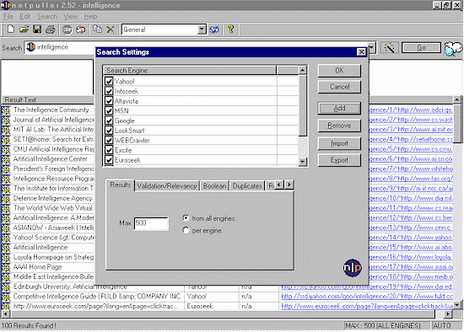Open the Search menu

[47, 17]
